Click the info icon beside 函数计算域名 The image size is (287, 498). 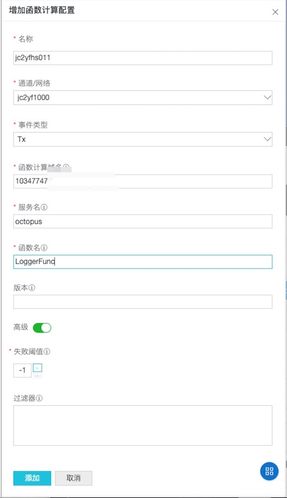(x=66, y=167)
